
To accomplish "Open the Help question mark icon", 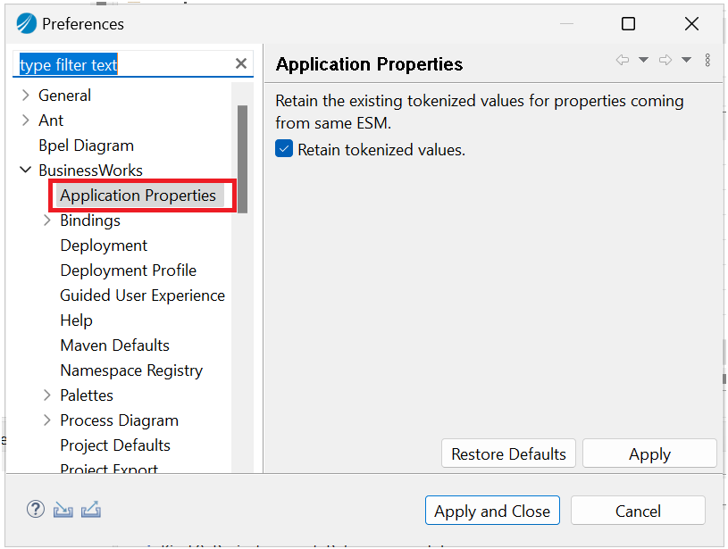I will click(x=35, y=510).
